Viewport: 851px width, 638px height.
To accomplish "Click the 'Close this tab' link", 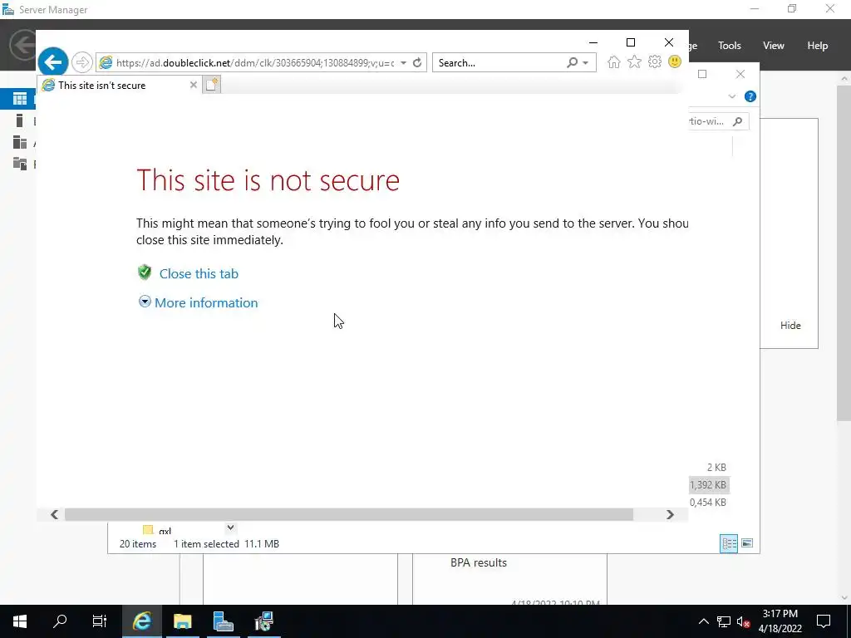I will 199,274.
